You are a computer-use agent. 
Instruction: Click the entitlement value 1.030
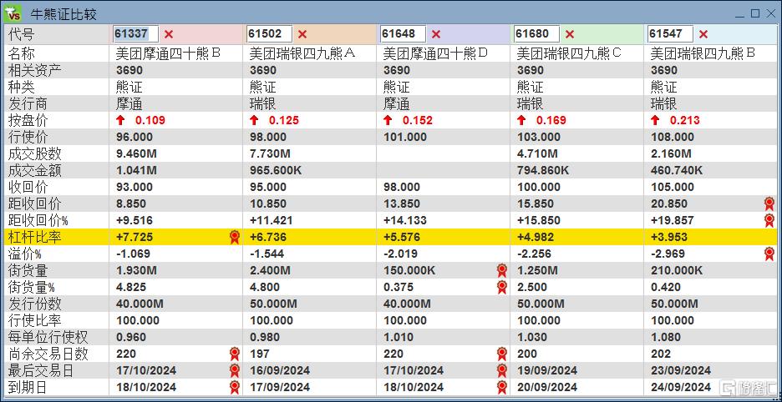531,337
